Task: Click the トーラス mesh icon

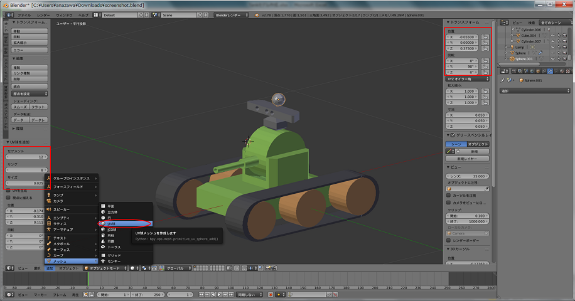Action: click(104, 247)
